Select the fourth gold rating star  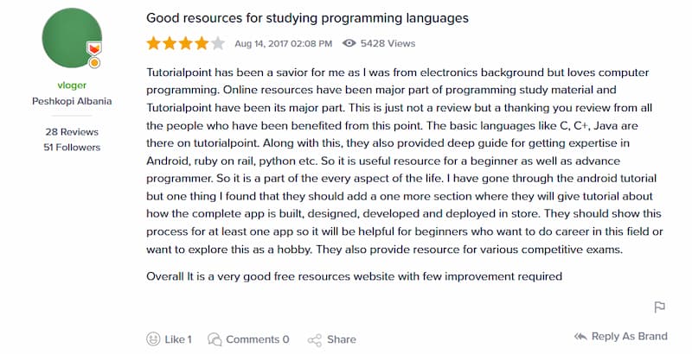click(x=202, y=43)
